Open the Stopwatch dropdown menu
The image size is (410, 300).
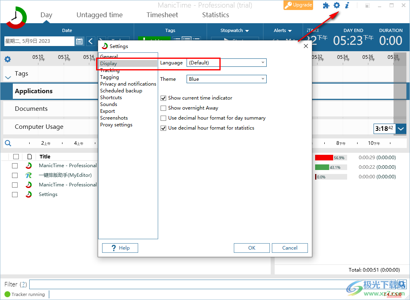[x=235, y=30]
